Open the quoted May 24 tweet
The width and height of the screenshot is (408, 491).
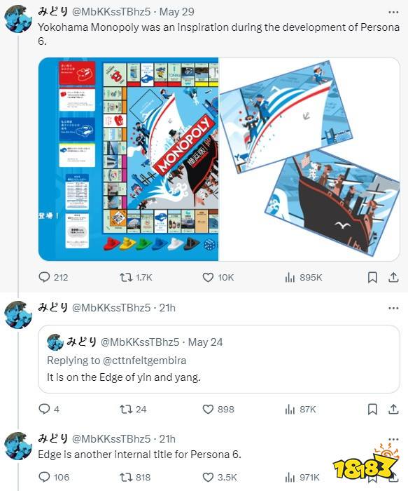(218, 359)
